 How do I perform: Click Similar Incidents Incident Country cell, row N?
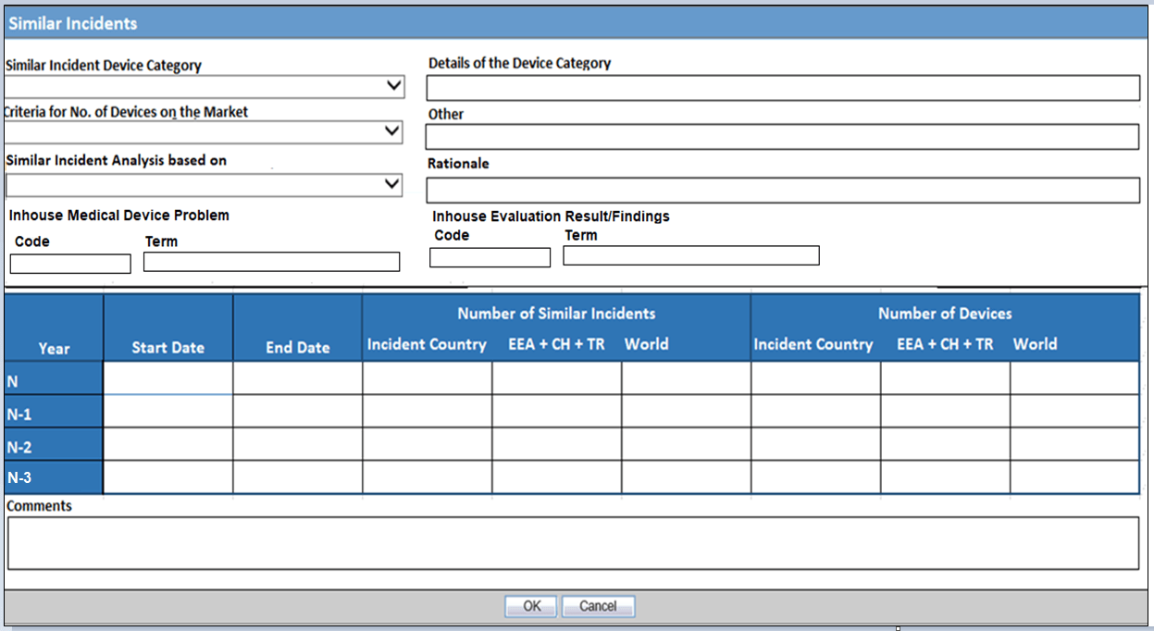coord(427,377)
